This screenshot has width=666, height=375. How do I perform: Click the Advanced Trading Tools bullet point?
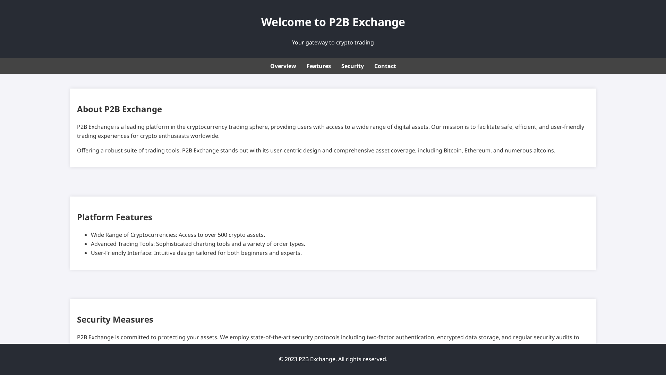tap(198, 244)
